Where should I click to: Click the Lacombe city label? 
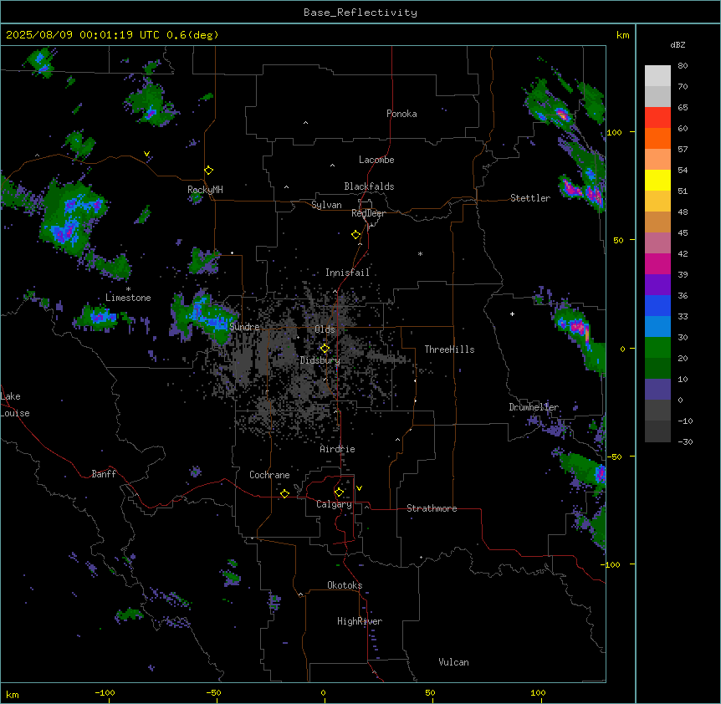(x=376, y=160)
